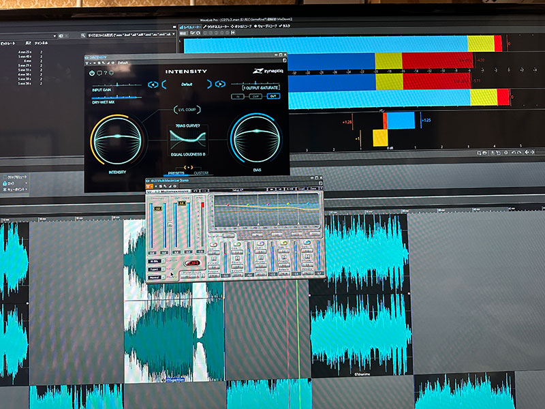545x409 pixels.
Task: Open the レベルメーター tab
Action: point(190,27)
